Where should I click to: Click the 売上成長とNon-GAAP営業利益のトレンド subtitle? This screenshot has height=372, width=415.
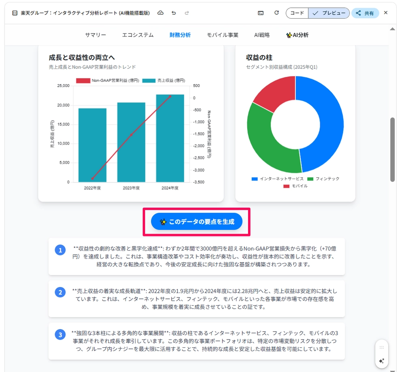[x=92, y=67]
